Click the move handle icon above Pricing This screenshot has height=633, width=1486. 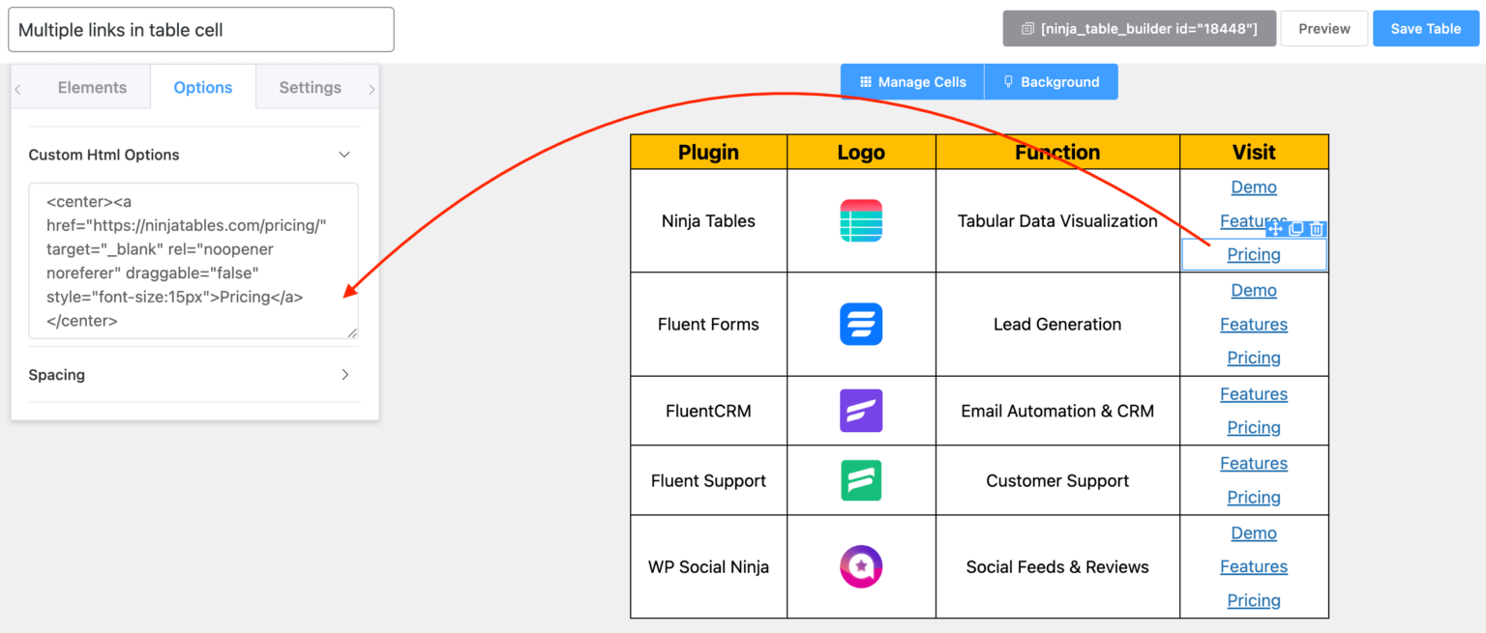pyautogui.click(x=1275, y=229)
